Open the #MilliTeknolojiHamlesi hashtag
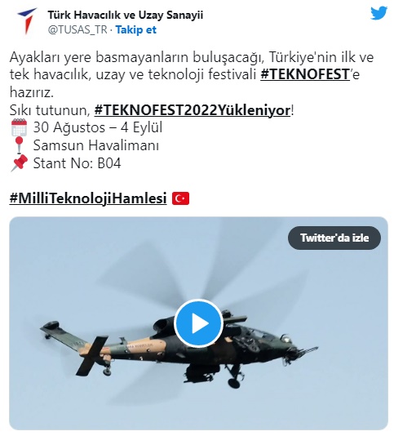Image resolution: width=394 pixels, height=436 pixels. tap(88, 198)
